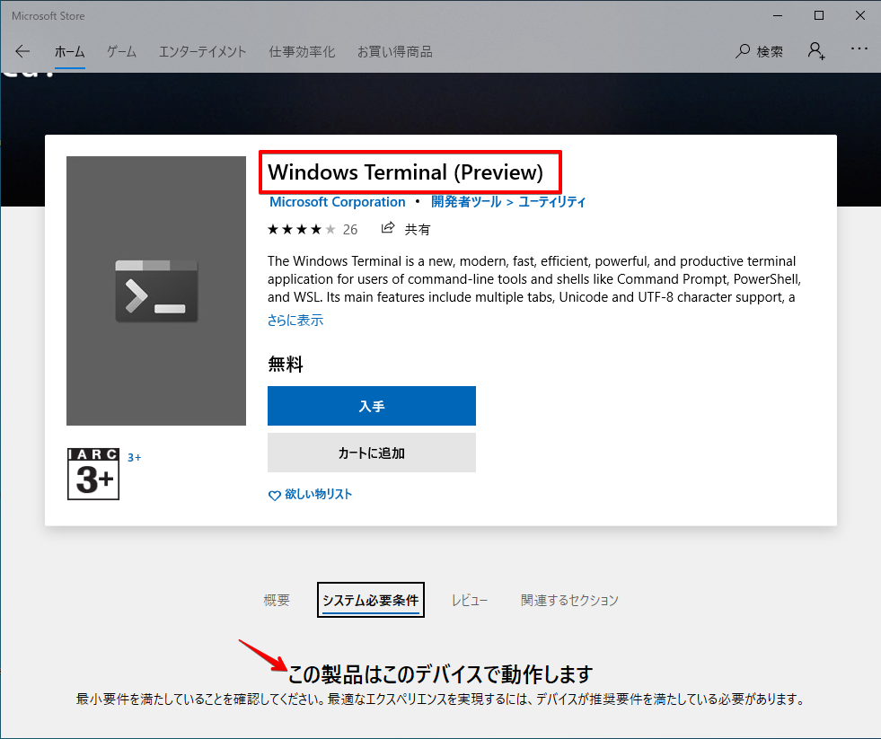The width and height of the screenshot is (881, 739).
Task: Open the user account sign-in icon
Action: click(x=816, y=51)
